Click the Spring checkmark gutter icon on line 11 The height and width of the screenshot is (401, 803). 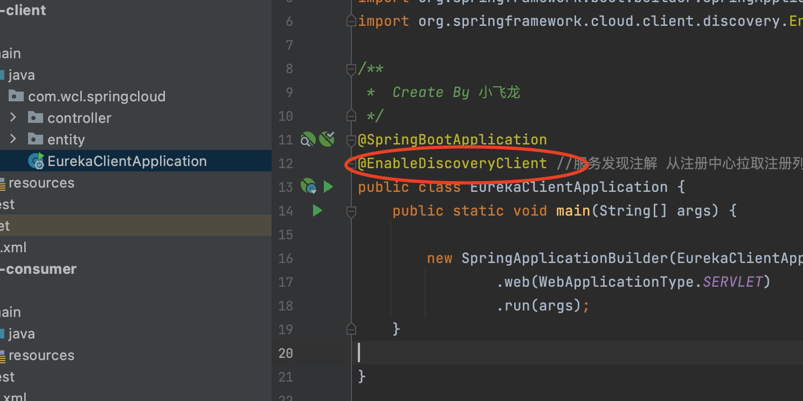click(327, 139)
